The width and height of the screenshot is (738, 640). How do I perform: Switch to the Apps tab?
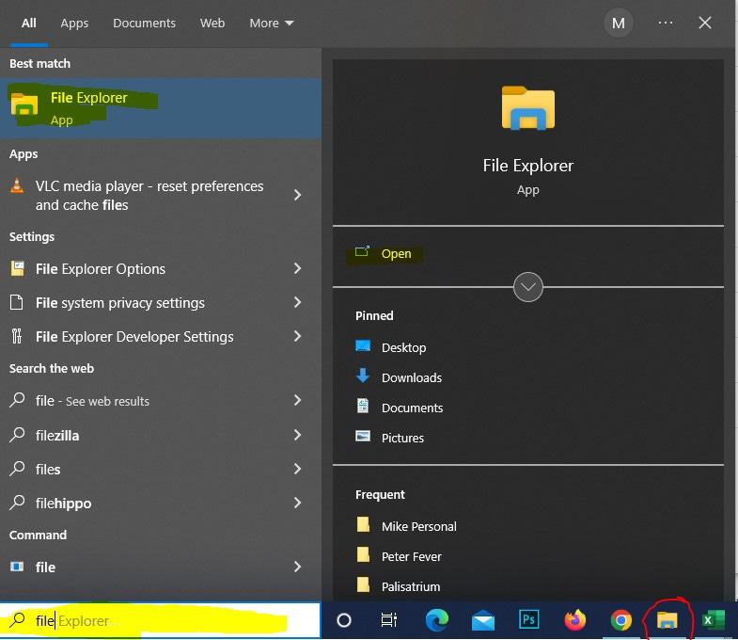(74, 23)
